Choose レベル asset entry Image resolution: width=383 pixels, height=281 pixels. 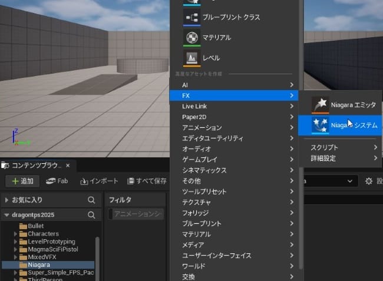[x=234, y=58]
